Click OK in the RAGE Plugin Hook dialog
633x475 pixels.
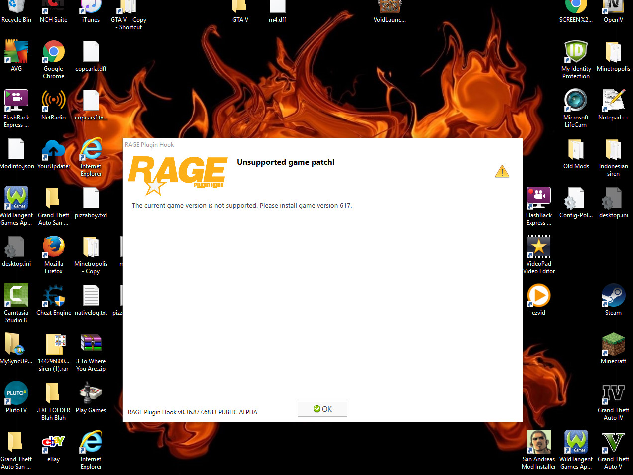pyautogui.click(x=322, y=409)
